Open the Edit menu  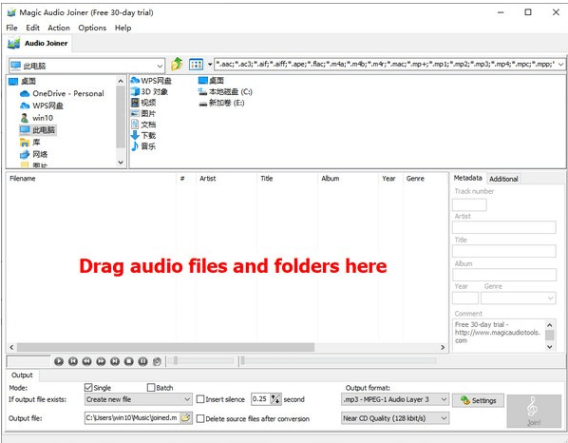[x=32, y=28]
